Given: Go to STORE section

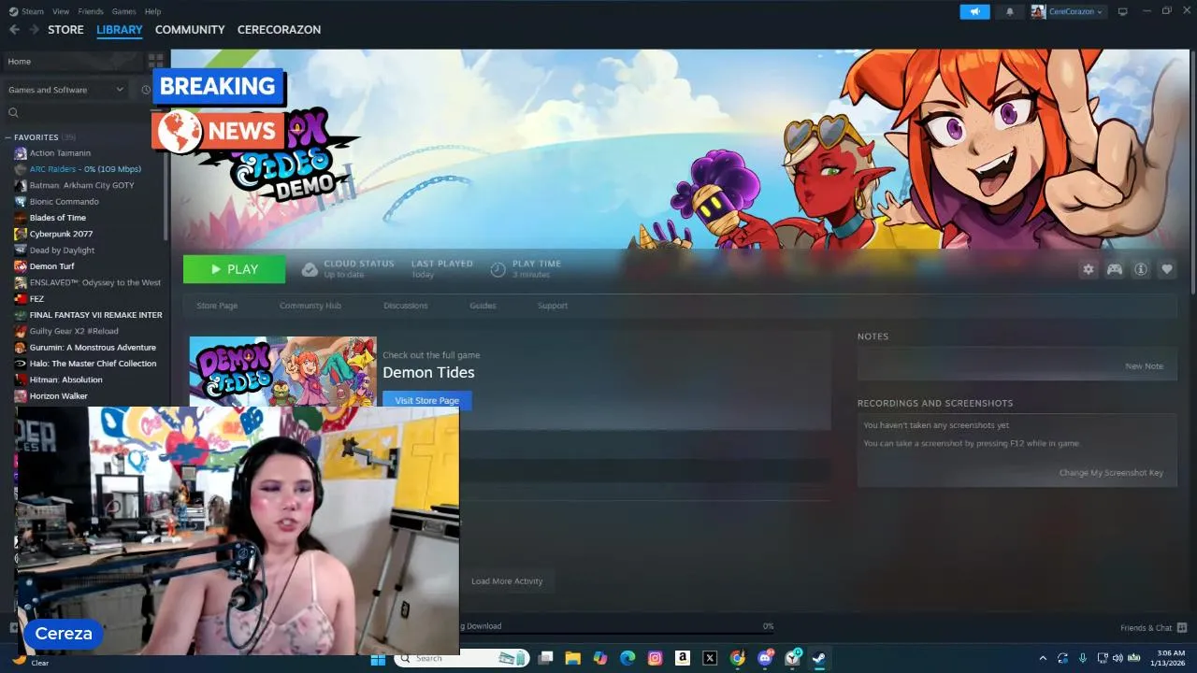Looking at the screenshot, I should coord(65,30).
